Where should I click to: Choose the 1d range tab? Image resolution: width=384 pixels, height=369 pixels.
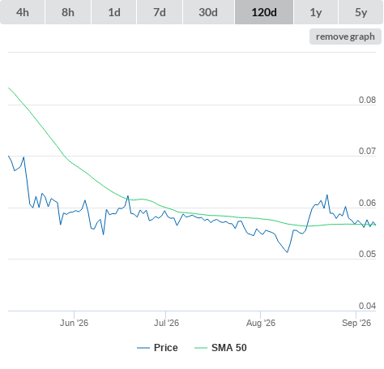pyautogui.click(x=114, y=12)
